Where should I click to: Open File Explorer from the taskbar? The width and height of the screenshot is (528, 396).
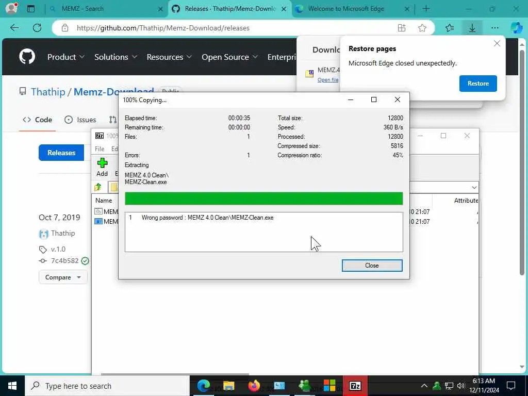point(228,386)
